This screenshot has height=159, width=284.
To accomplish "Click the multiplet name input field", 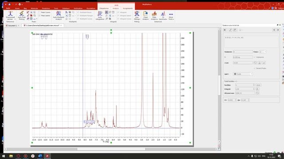I will [243, 52].
